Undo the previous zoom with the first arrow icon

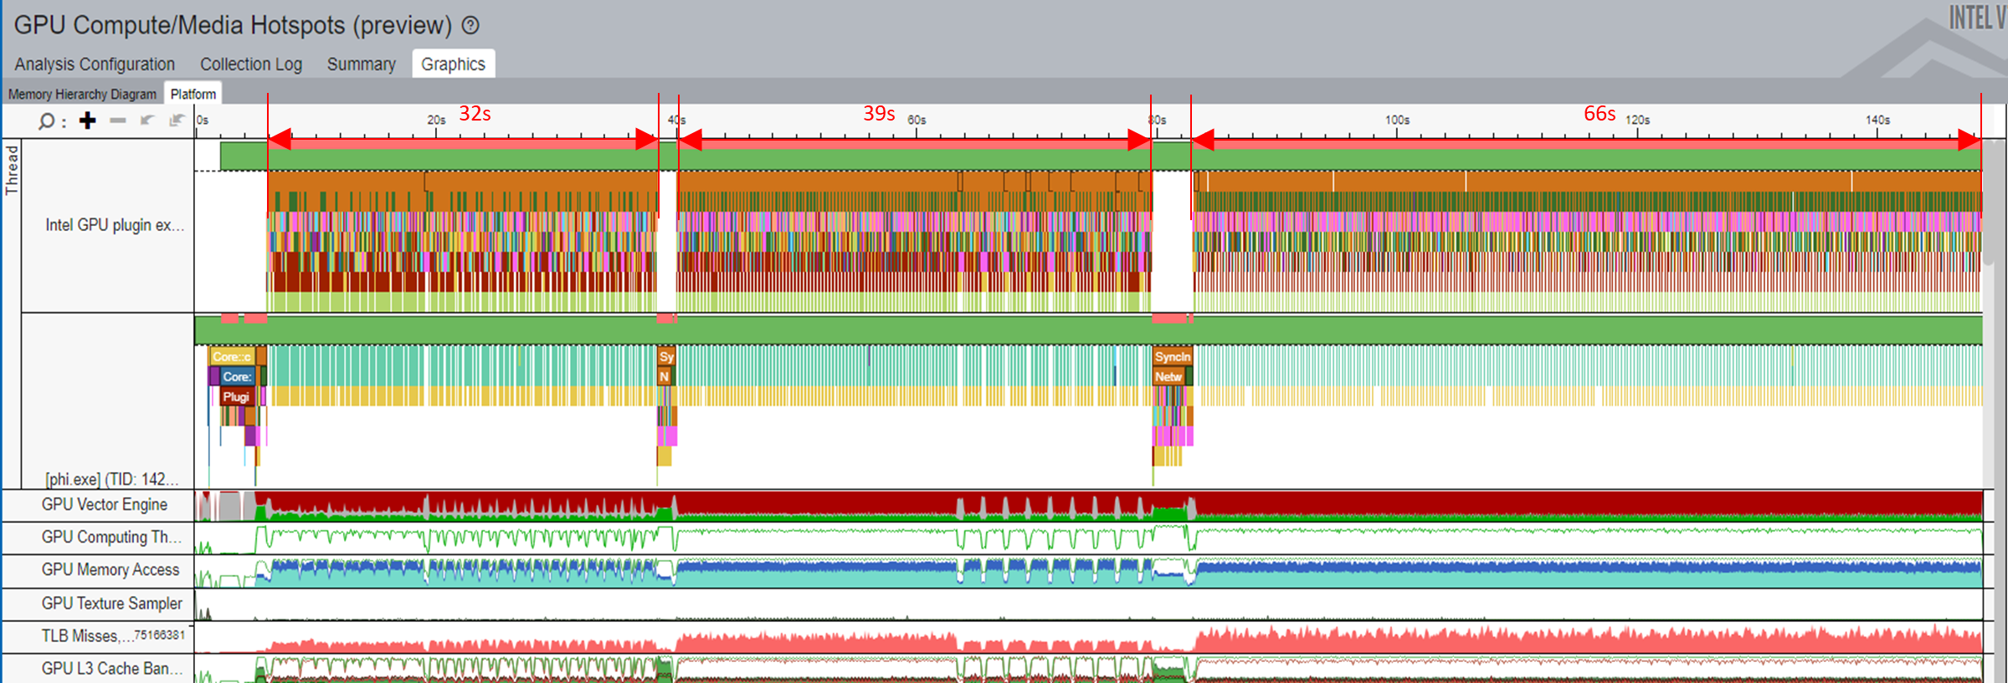coord(147,121)
